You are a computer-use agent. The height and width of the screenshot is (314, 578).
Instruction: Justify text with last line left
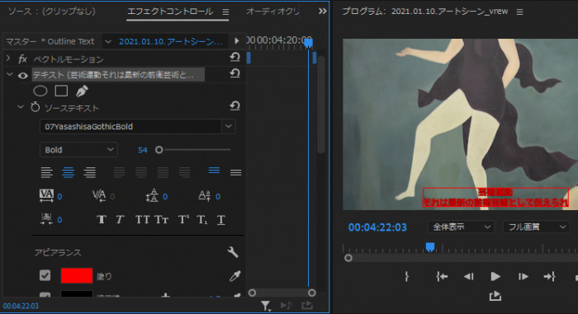[x=119, y=172]
